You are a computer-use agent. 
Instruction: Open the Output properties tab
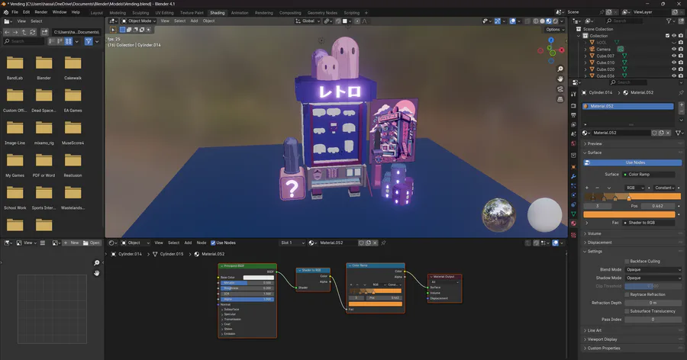573,115
